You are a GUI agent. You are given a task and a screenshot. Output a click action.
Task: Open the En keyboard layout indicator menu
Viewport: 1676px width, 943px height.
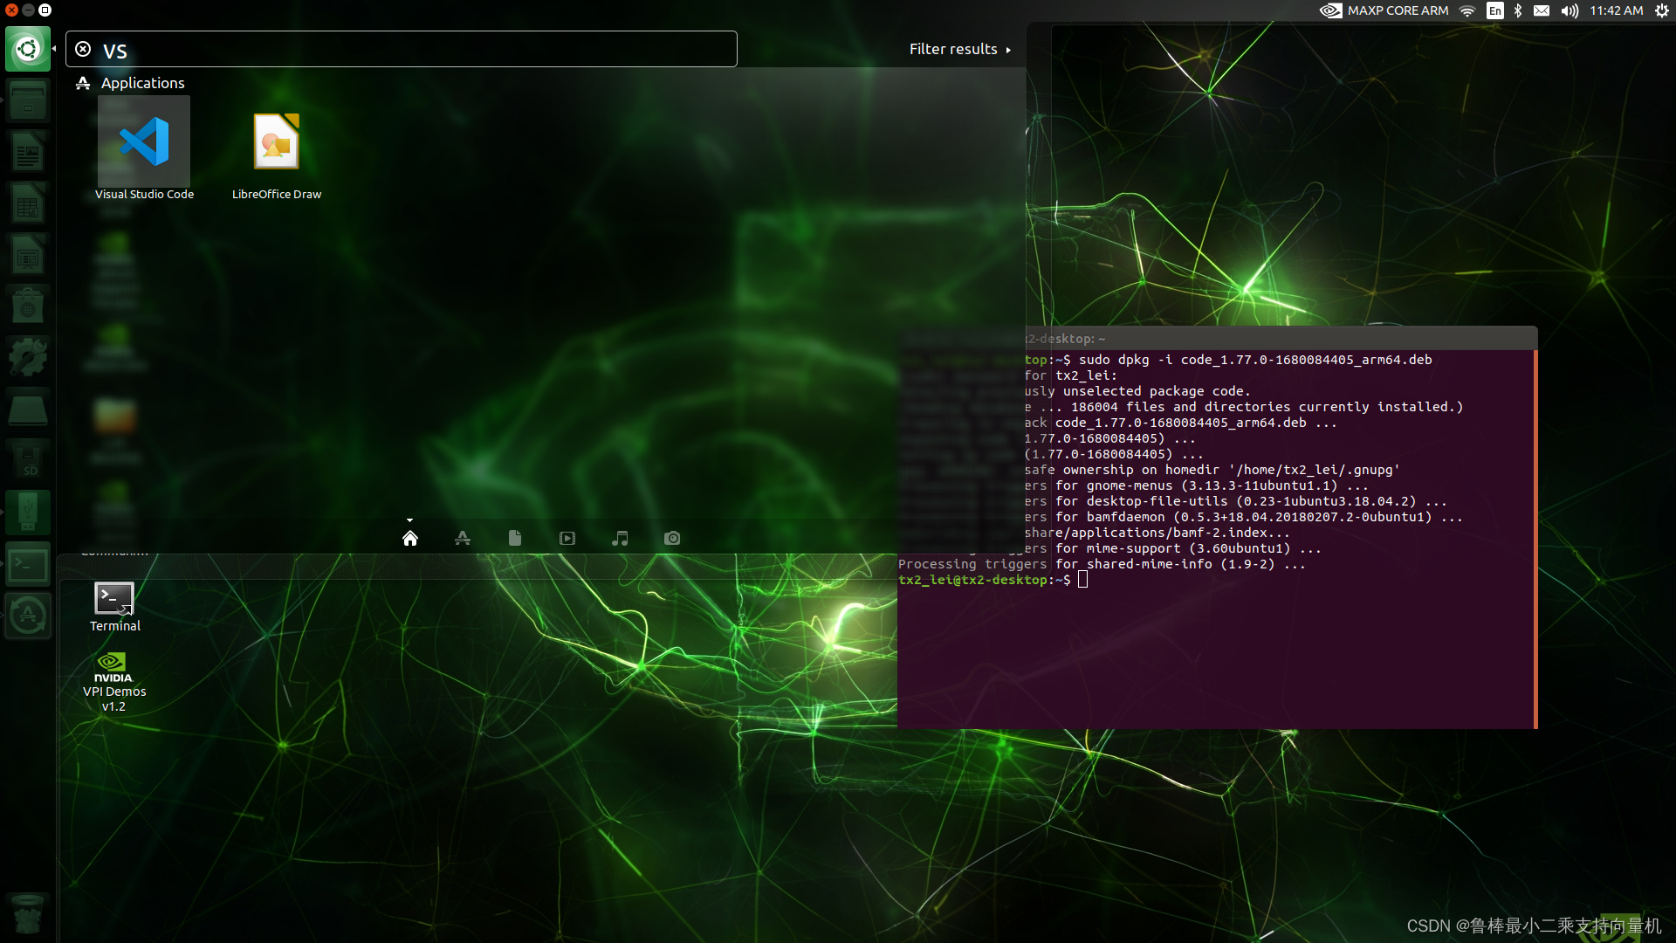coord(1494,10)
